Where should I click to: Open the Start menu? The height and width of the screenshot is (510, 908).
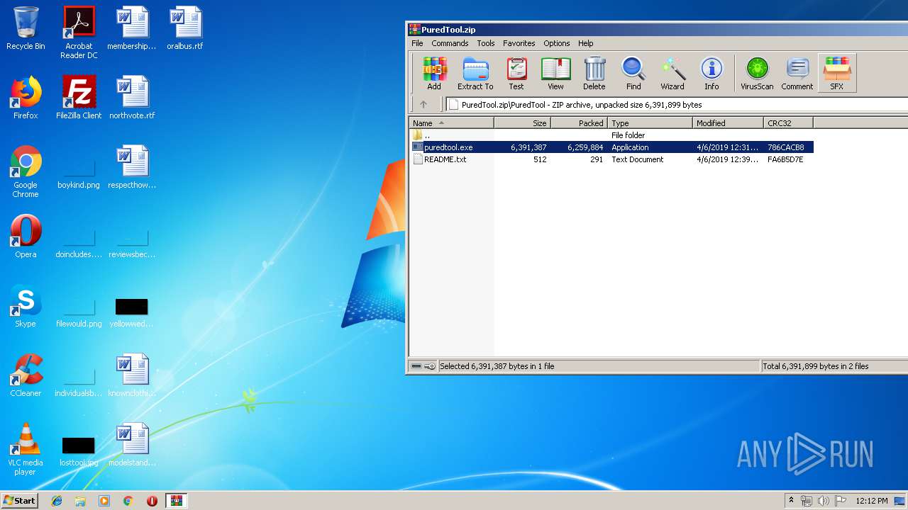18,501
